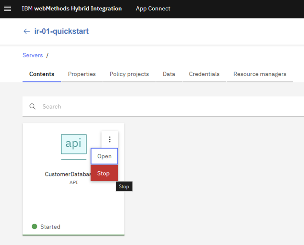Go to the Credentials tab
This screenshot has width=304, height=245.
point(204,74)
